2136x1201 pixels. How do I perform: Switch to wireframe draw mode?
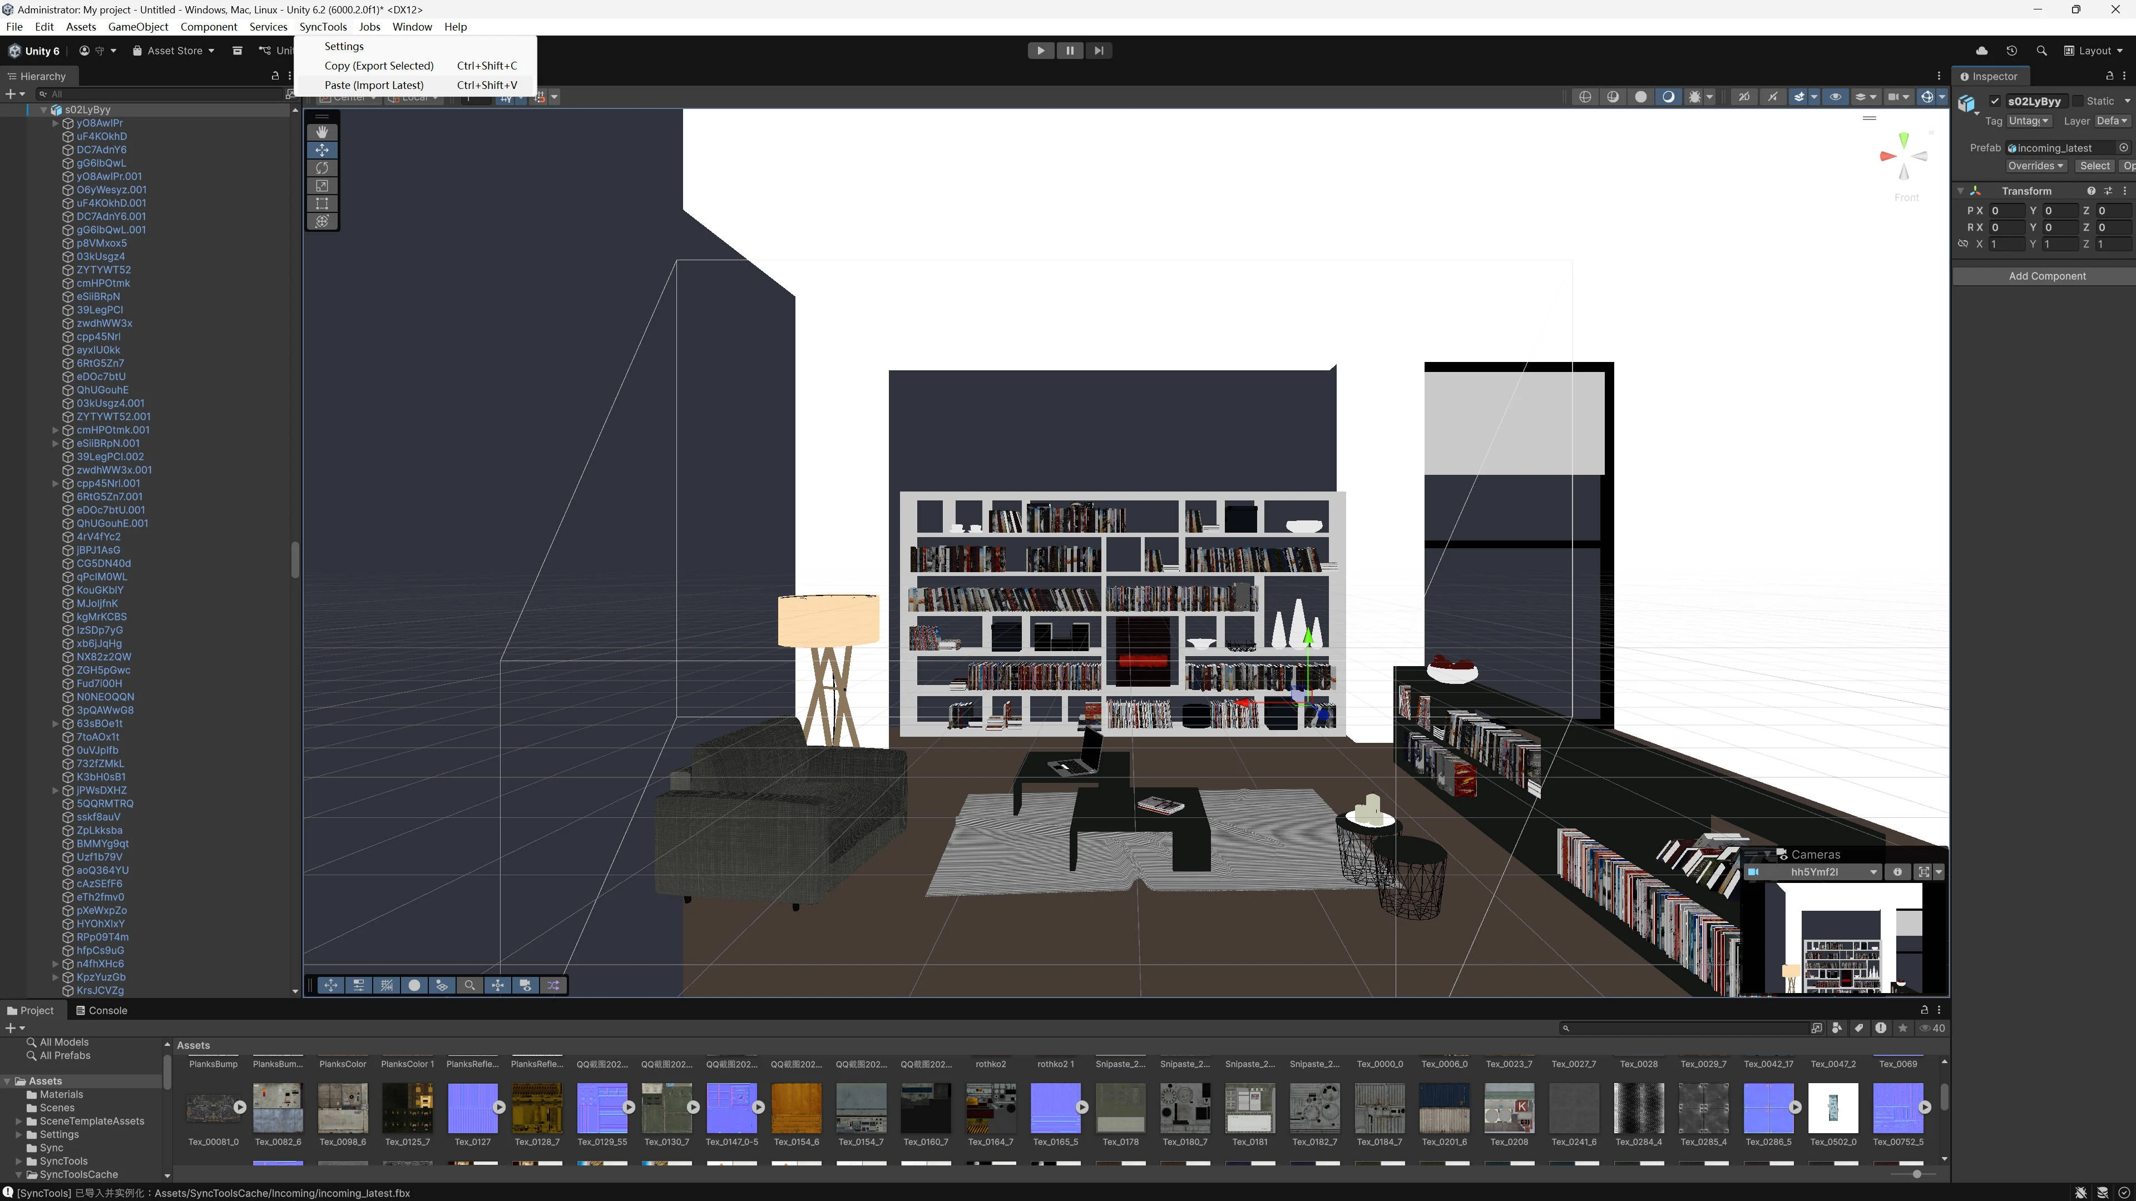point(1585,97)
